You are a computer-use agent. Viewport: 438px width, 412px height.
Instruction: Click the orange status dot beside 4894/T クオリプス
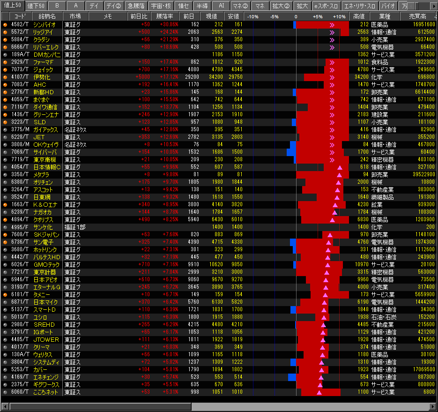[5, 220]
